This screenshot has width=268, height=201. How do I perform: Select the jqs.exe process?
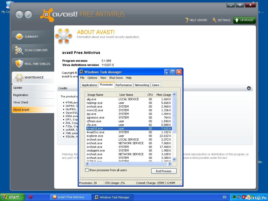[129, 114]
